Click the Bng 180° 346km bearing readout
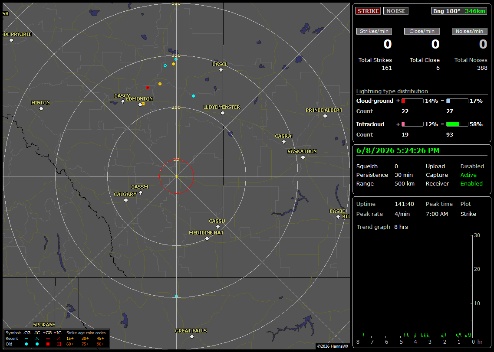The height and width of the screenshot is (352, 494). [459, 11]
